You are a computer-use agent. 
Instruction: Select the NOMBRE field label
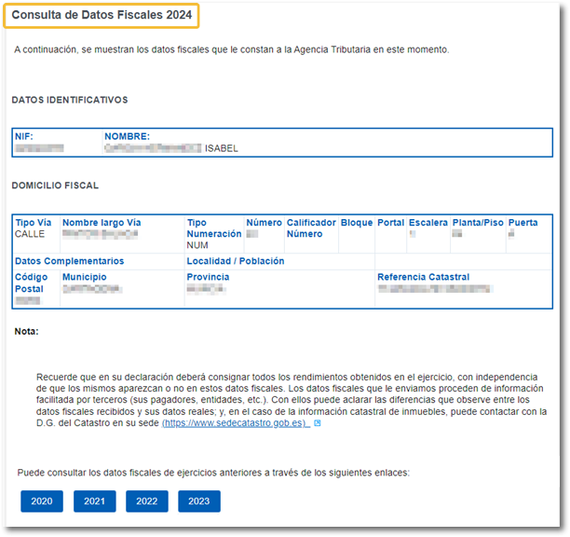click(x=127, y=136)
